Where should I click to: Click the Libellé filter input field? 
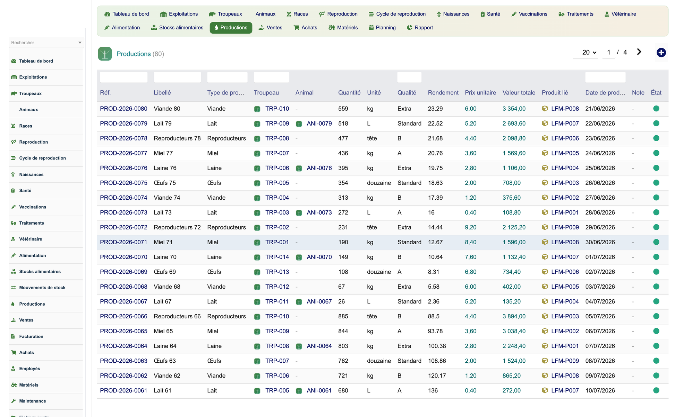177,77
